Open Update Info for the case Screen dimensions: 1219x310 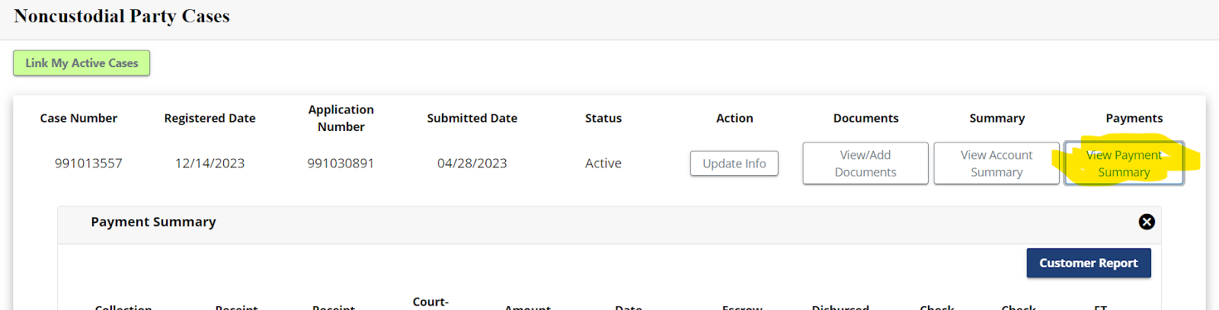[x=734, y=164]
